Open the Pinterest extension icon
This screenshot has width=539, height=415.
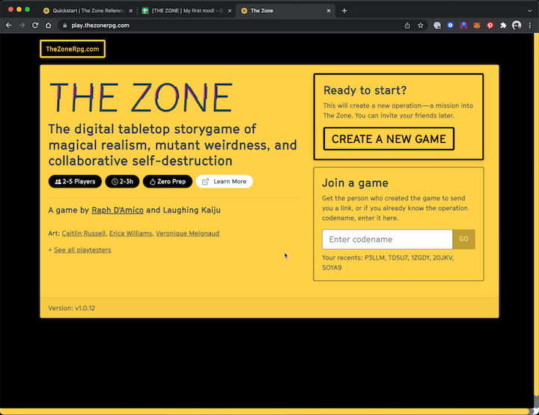tap(490, 25)
